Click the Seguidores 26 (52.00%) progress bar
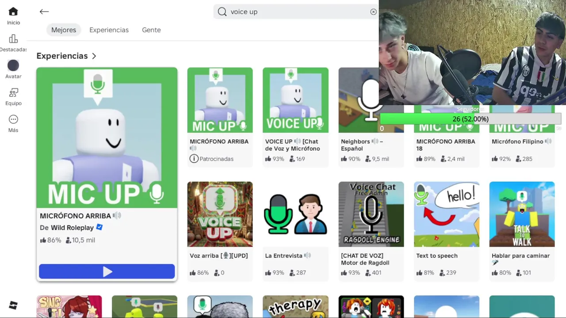 [470, 119]
